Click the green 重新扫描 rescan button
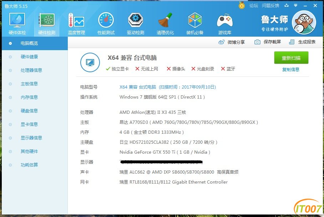 point(291,58)
